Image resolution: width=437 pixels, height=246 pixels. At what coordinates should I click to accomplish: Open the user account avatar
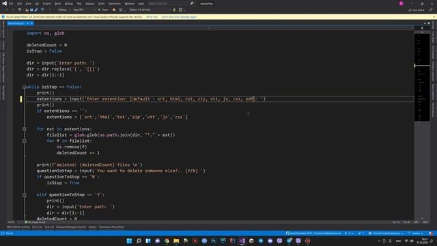[401, 3]
